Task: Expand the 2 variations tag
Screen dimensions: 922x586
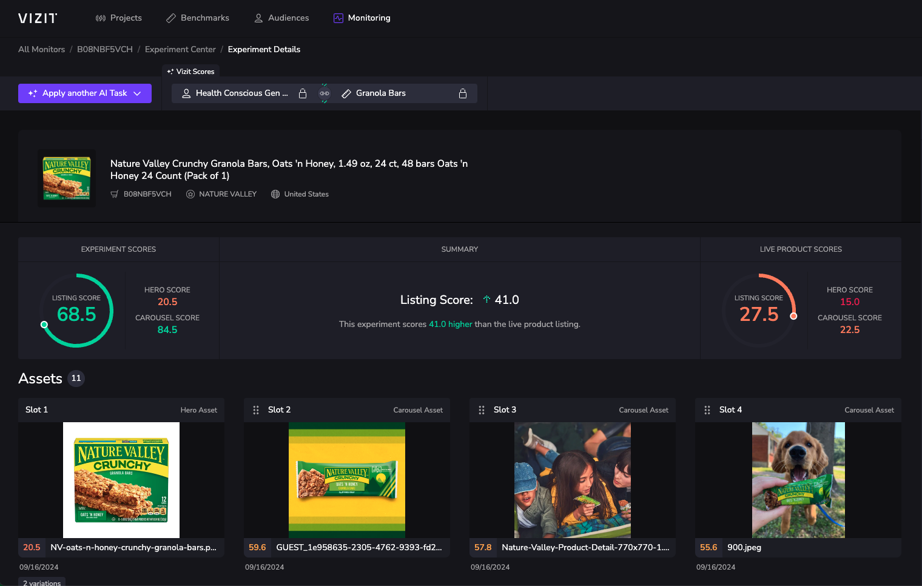Action: 42,582
